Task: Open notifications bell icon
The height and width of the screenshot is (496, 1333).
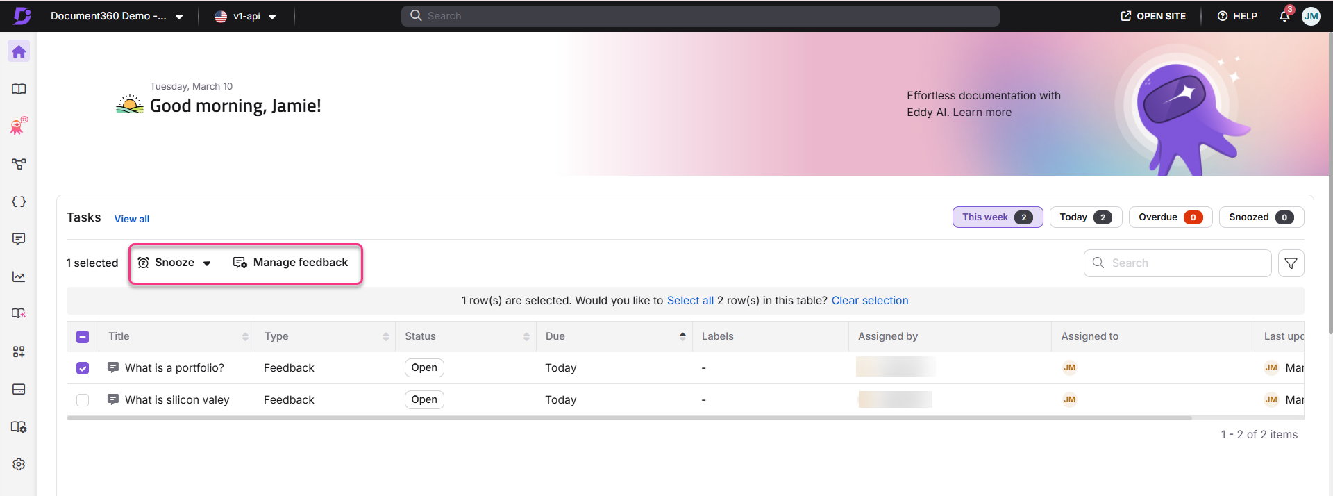Action: pyautogui.click(x=1284, y=16)
